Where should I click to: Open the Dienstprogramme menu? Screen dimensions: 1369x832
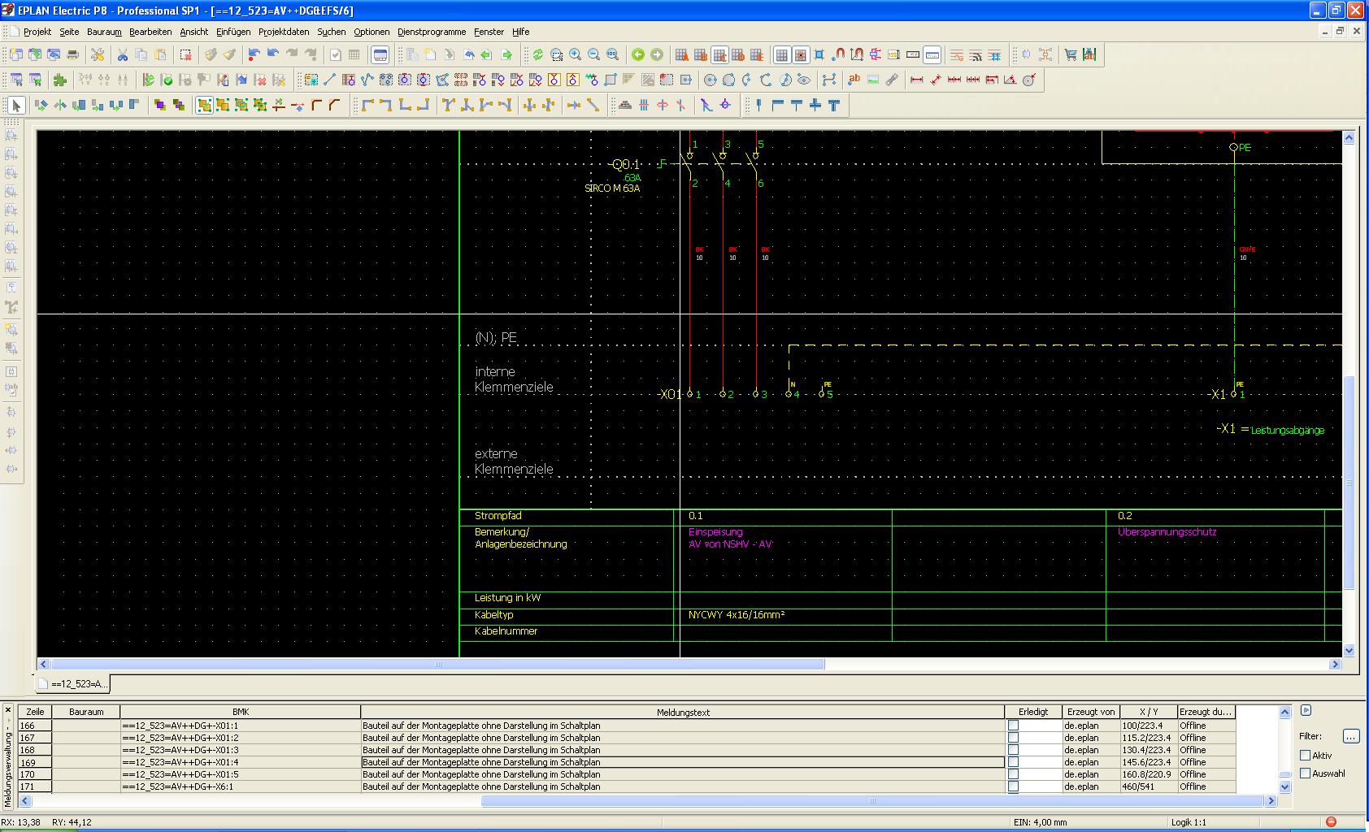click(x=432, y=32)
